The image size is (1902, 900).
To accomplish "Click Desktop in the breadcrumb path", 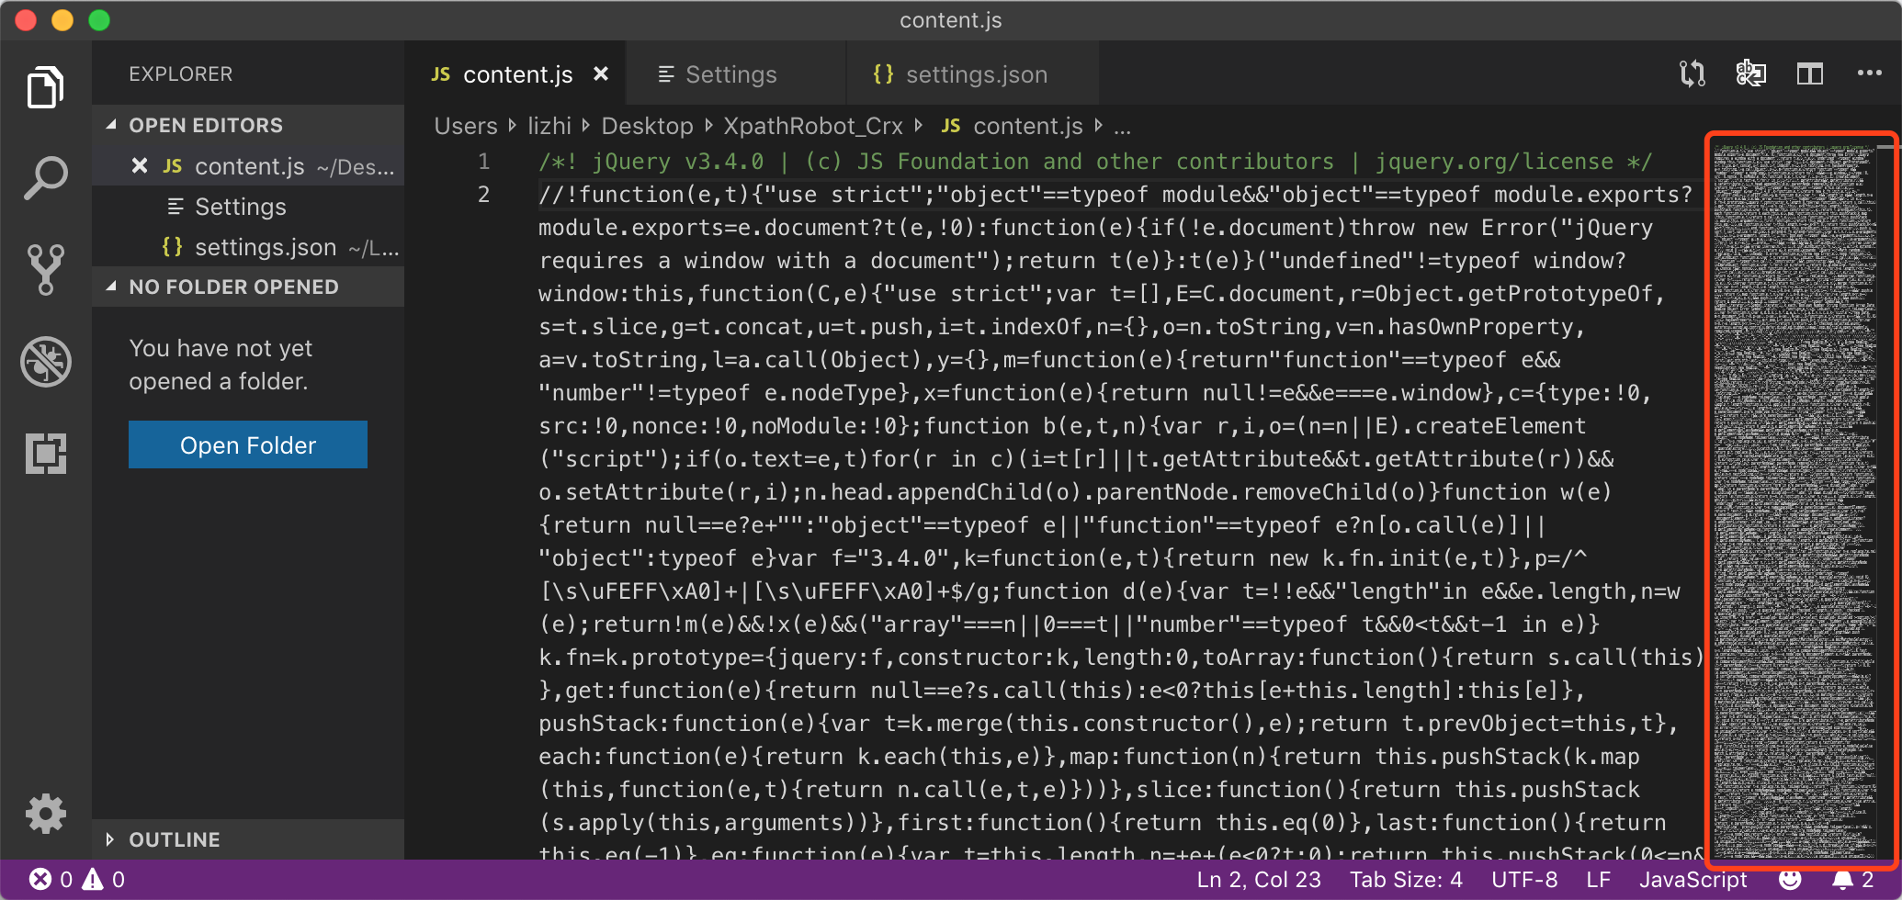I will coord(647,126).
